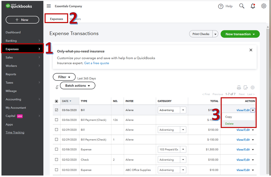Open the settings gear in header

coord(264,6)
